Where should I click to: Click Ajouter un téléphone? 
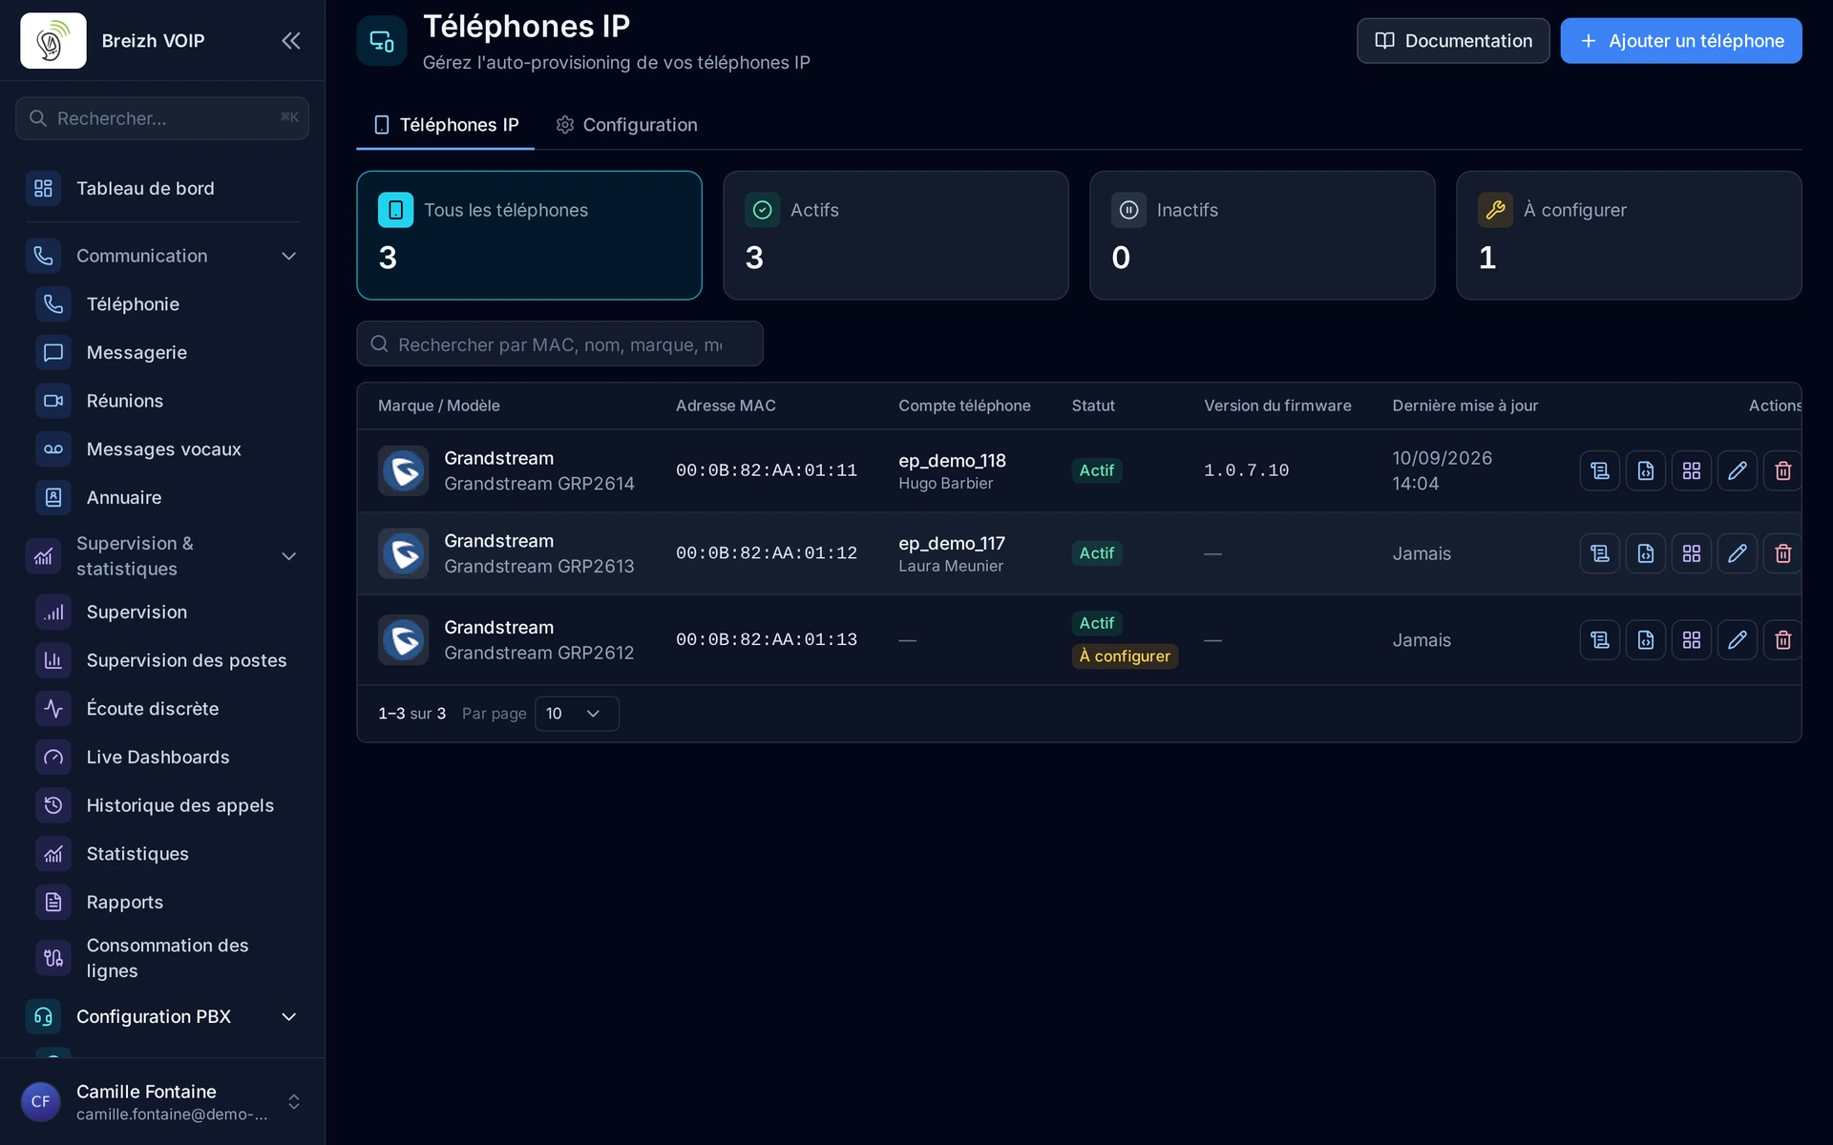pos(1681,41)
